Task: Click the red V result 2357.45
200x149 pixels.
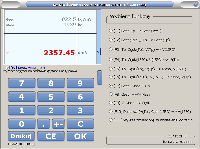Action: (59, 53)
